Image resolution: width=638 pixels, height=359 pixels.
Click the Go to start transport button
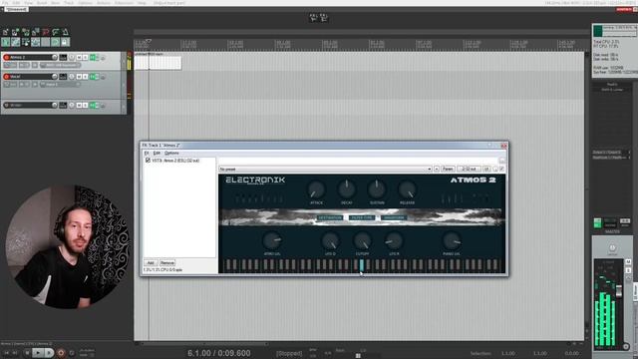pos(6,353)
